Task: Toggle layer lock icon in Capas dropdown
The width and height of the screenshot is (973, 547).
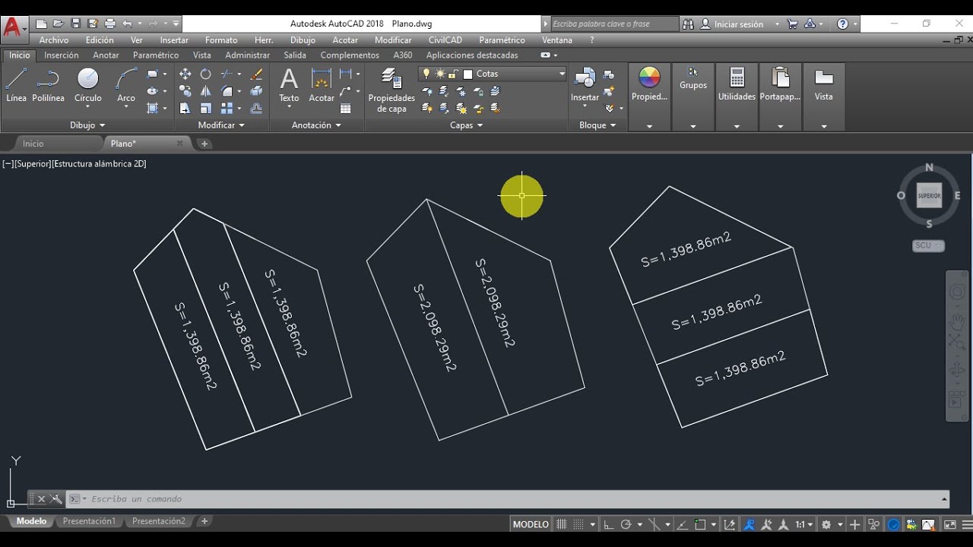Action: (x=453, y=74)
